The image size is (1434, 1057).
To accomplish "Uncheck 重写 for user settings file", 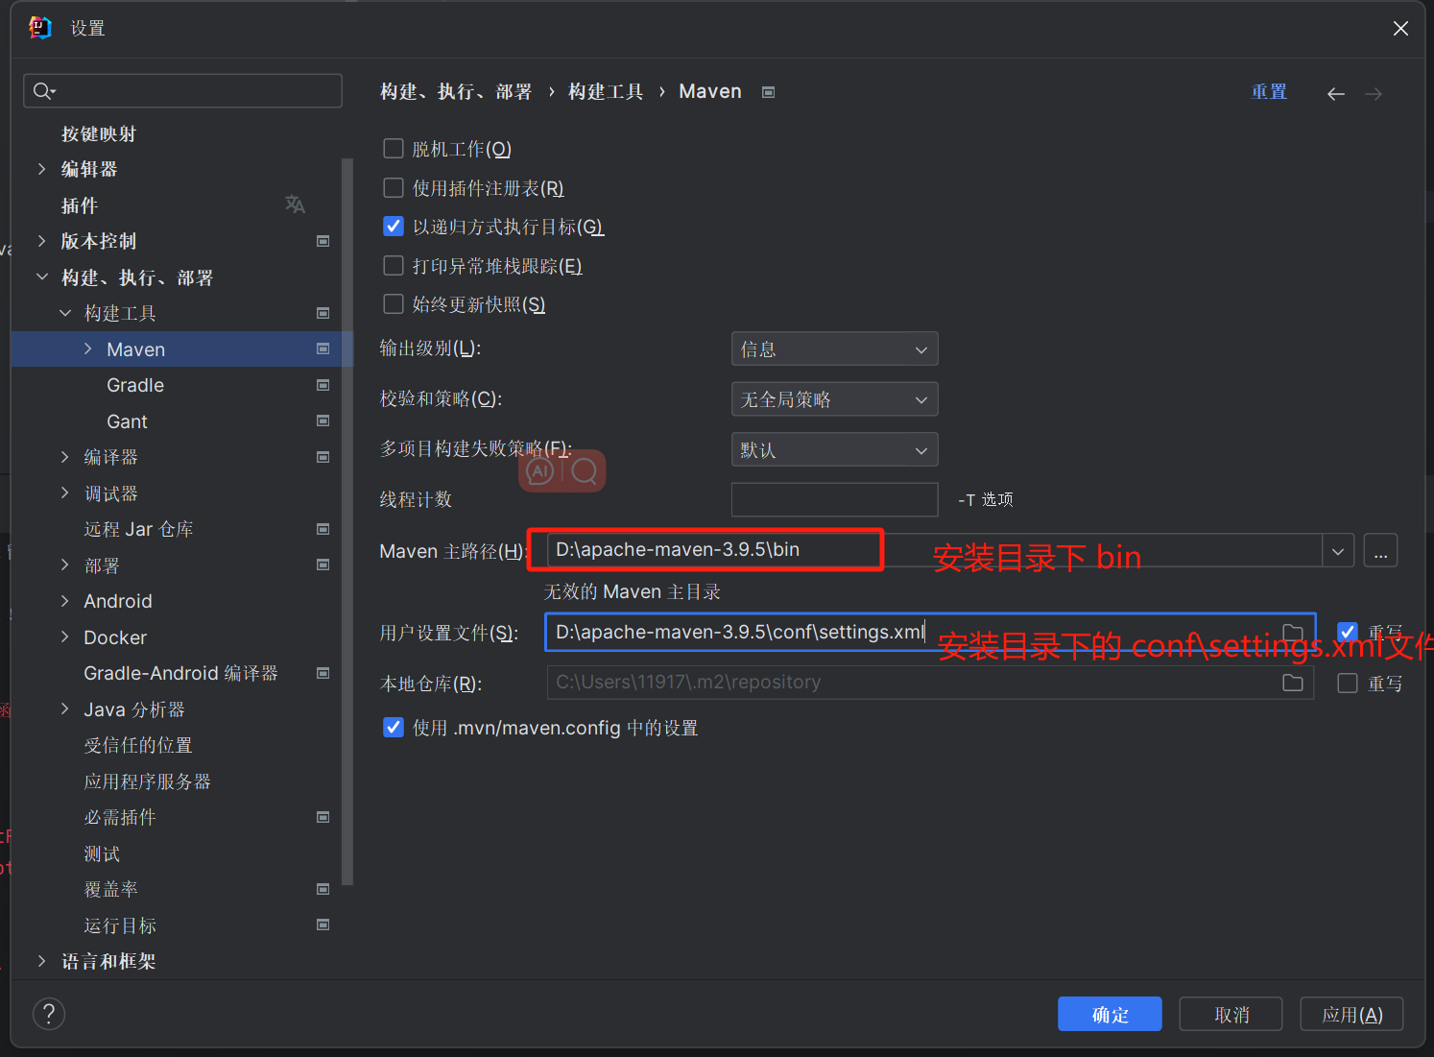I will pyautogui.click(x=1348, y=632).
